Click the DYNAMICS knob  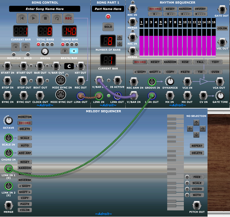point(170,81)
